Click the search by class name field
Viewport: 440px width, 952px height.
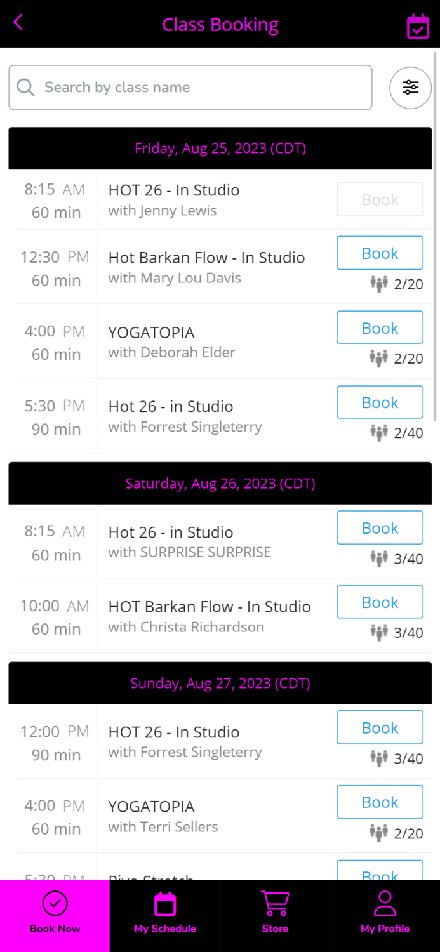click(190, 87)
